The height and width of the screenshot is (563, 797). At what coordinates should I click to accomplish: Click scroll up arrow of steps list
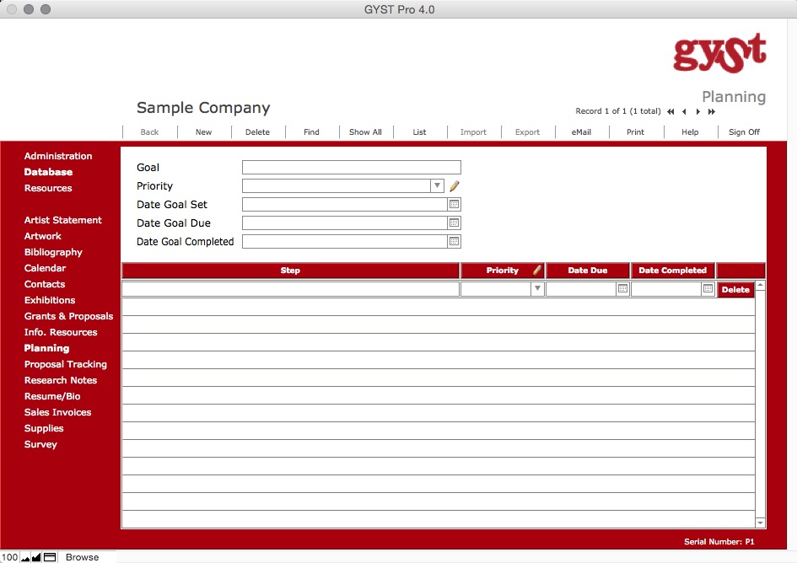(761, 285)
